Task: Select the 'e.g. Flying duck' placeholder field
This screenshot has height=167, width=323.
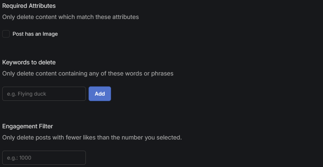Action: [x=44, y=94]
